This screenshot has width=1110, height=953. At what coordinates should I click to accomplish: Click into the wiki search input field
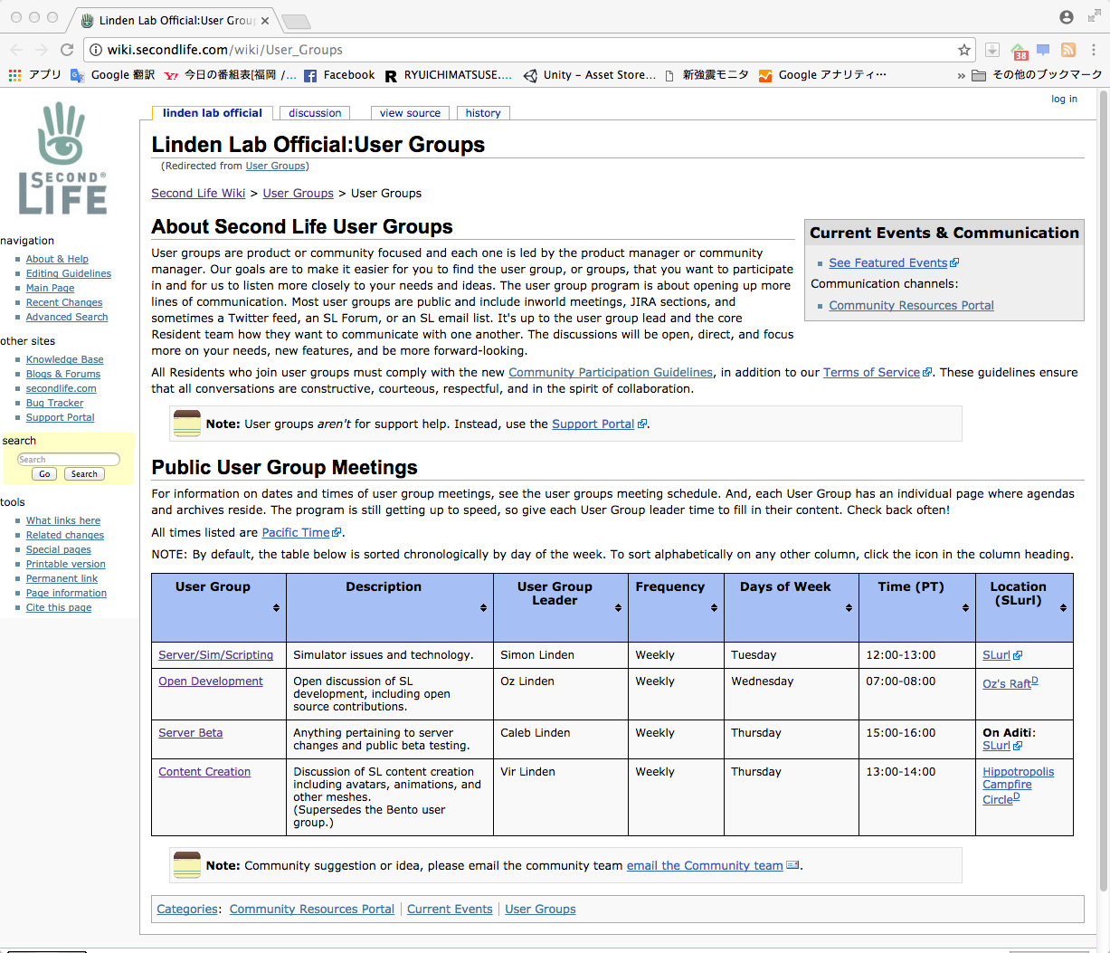click(69, 460)
